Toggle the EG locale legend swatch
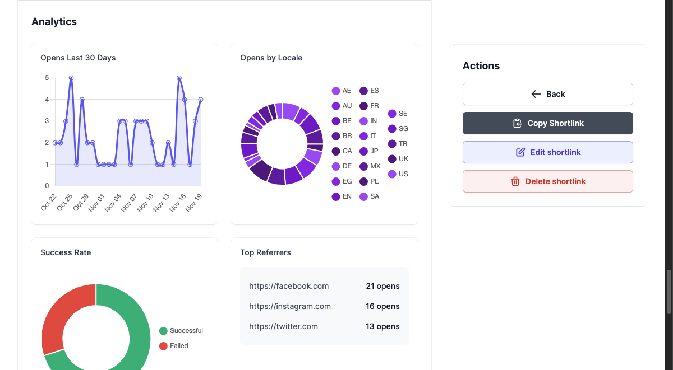The height and width of the screenshot is (370, 673). [336, 181]
